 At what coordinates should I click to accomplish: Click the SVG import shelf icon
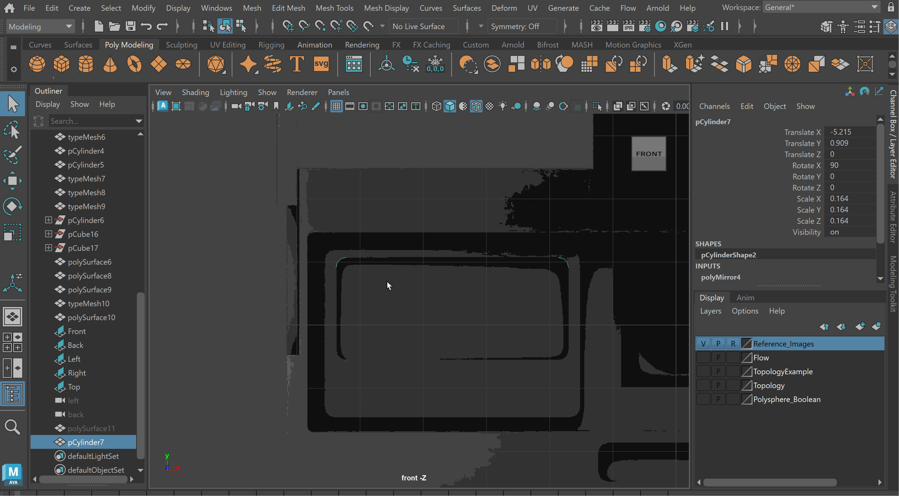[x=321, y=64]
